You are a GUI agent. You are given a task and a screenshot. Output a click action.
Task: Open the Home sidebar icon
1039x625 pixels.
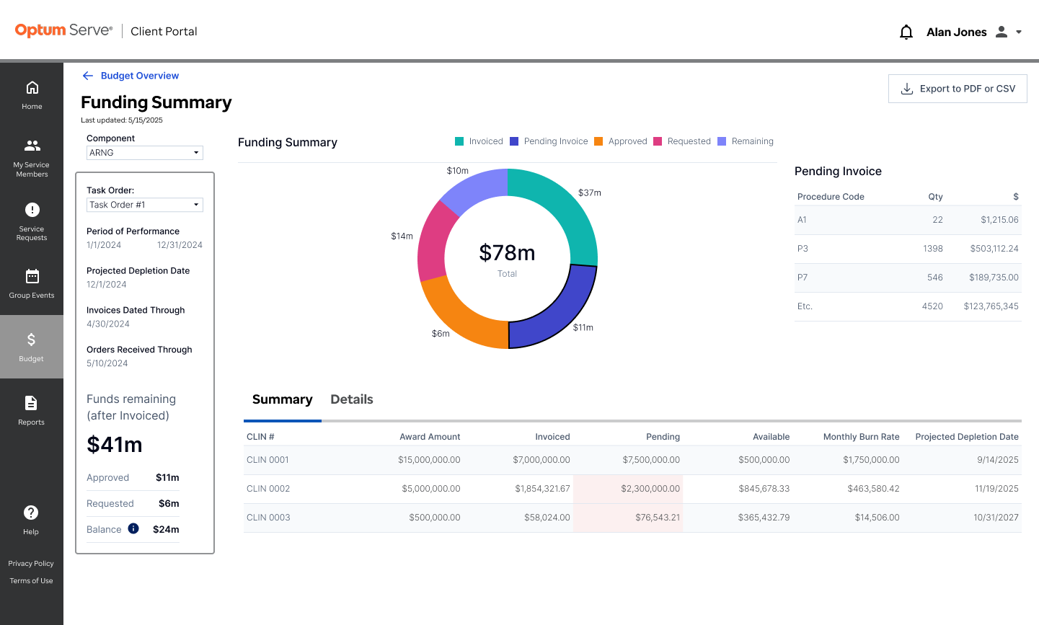[32, 88]
